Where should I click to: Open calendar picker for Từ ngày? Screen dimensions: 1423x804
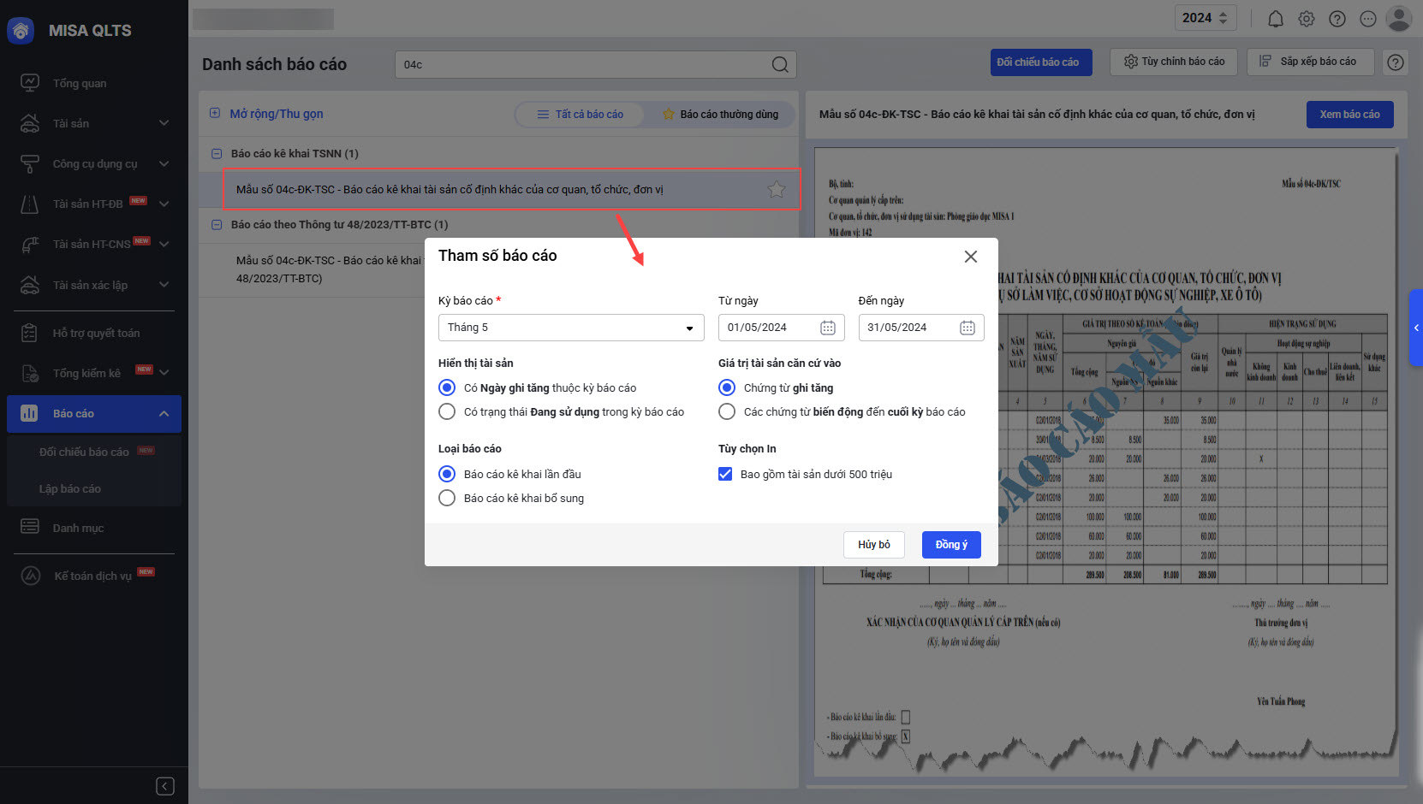click(x=827, y=328)
